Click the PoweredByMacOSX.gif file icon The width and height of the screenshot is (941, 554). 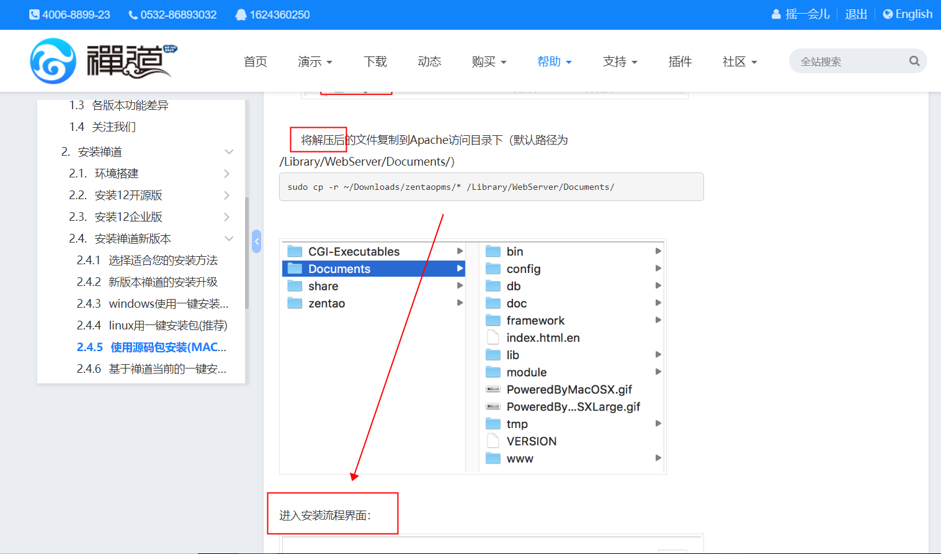[493, 390]
